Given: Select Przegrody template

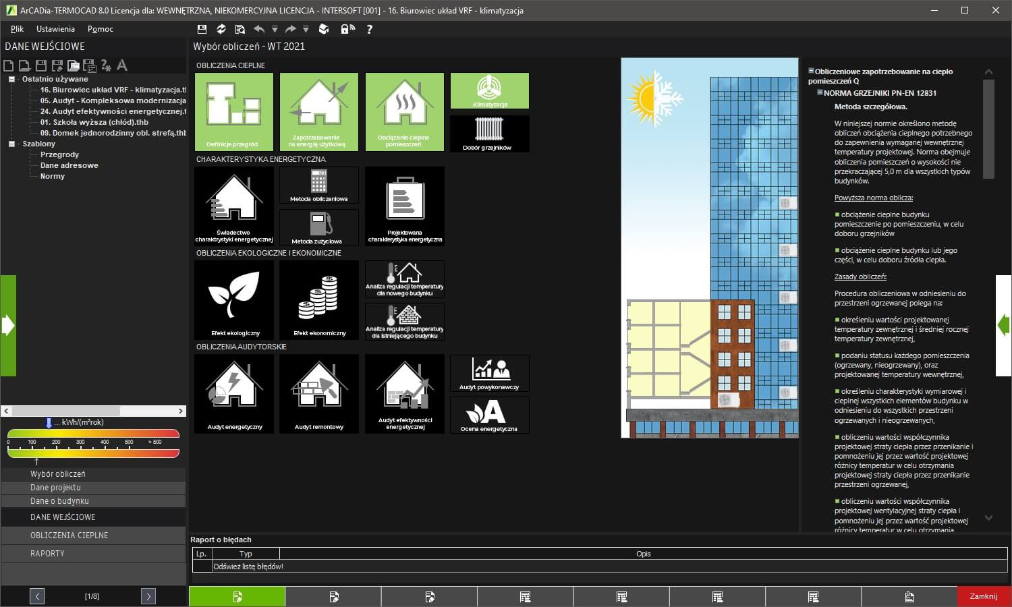Looking at the screenshot, I should coord(59,154).
